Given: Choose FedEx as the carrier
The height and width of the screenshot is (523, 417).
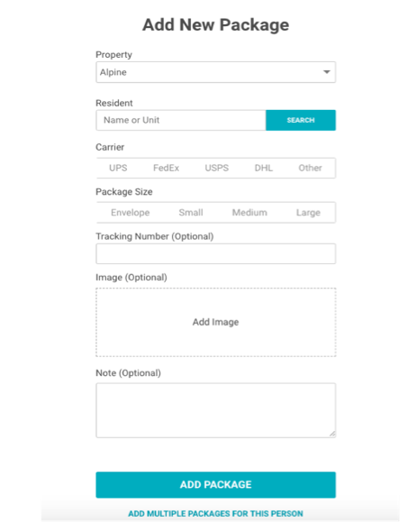Looking at the screenshot, I should tap(166, 168).
